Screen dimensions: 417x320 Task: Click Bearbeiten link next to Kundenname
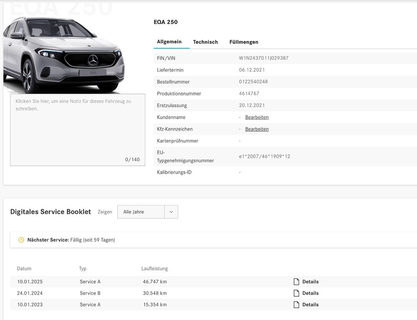257,117
